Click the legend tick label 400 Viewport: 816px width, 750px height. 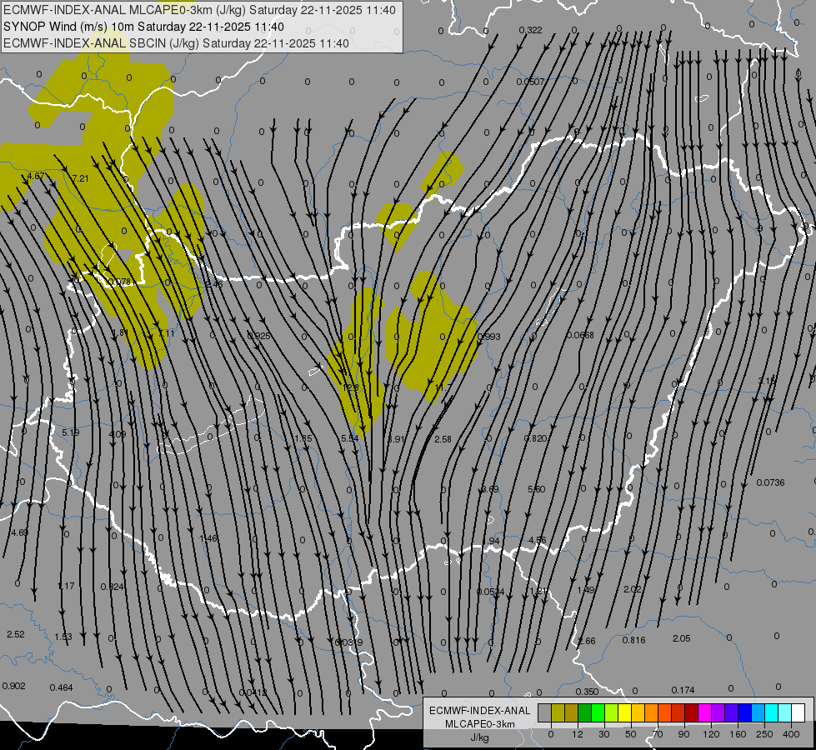(x=791, y=734)
